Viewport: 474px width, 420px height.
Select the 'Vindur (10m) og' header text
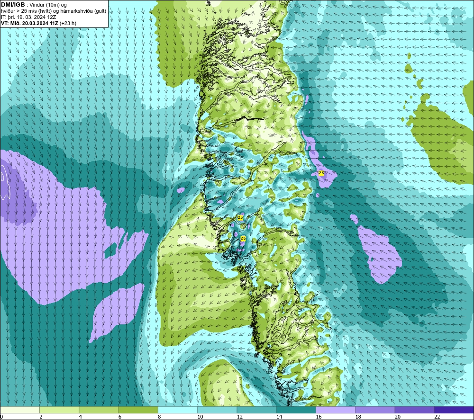tap(48, 5)
